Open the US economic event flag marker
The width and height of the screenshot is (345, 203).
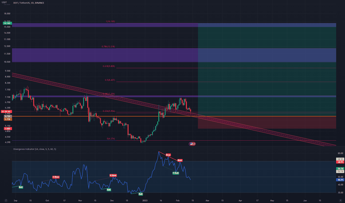pos(192,144)
